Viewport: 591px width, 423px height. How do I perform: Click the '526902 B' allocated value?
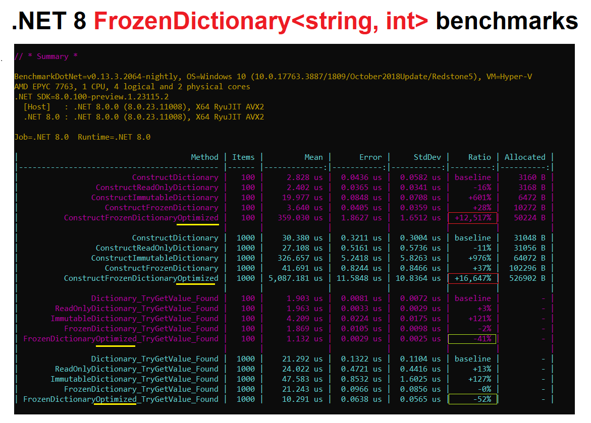click(x=527, y=279)
